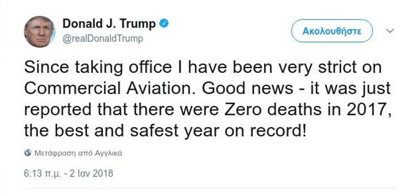Click 'safest year on record!' text
420x194 pixels.
click(x=218, y=131)
